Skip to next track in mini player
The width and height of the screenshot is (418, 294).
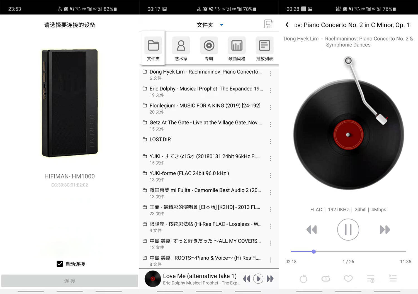(270, 279)
